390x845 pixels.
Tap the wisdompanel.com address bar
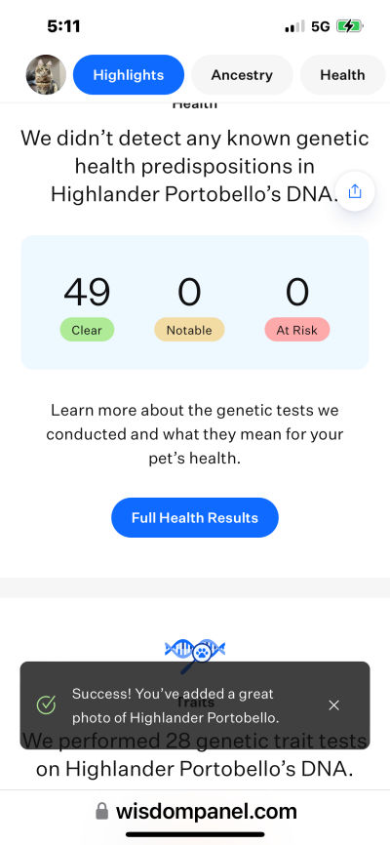pyautogui.click(x=195, y=811)
